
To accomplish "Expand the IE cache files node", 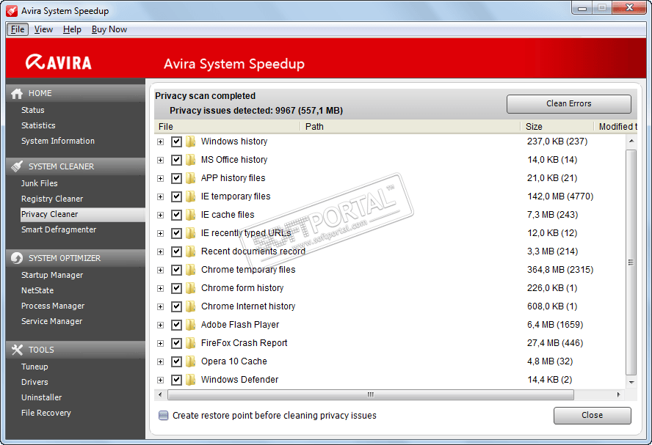I will tap(161, 215).
